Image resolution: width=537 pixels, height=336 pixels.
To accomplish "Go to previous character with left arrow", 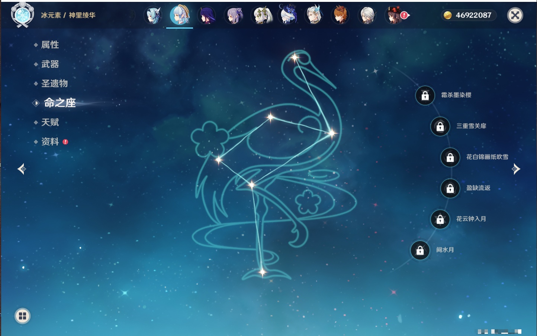I will [x=22, y=169].
